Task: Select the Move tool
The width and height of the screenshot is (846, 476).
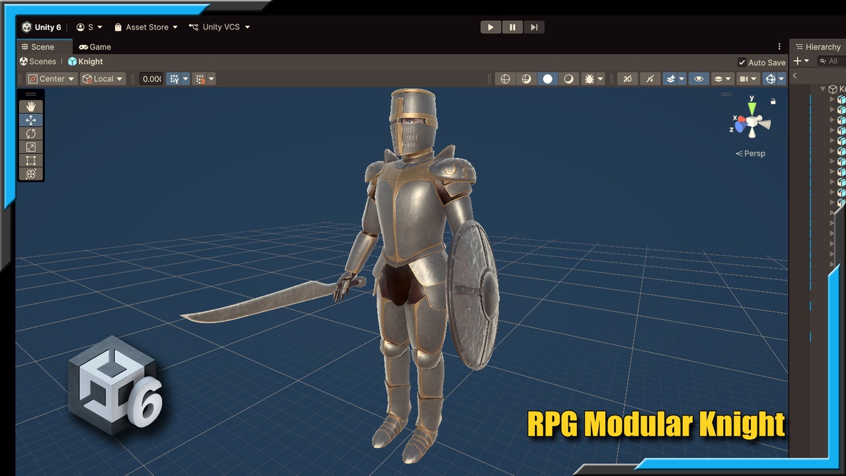Action: 30,120
